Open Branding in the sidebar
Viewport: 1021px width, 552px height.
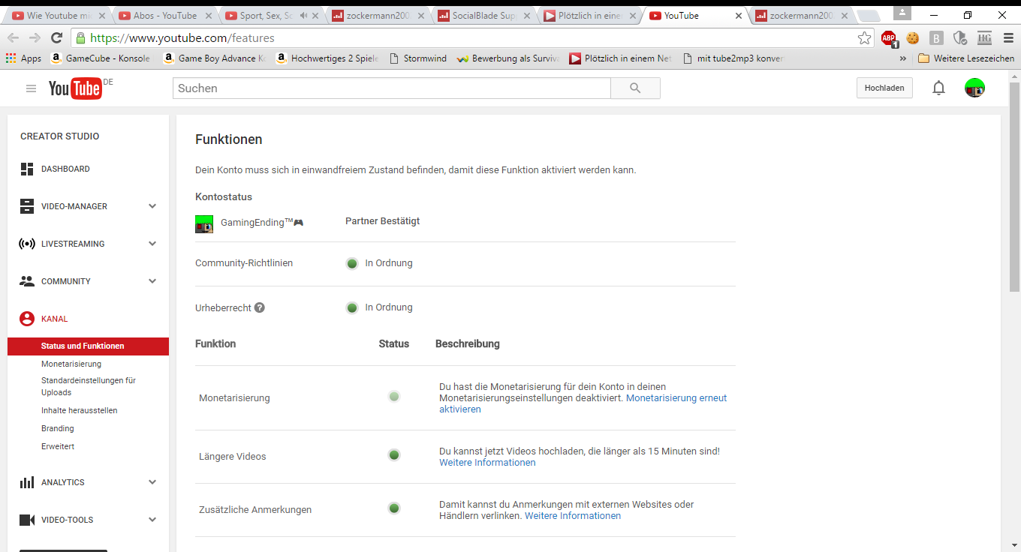pos(58,428)
